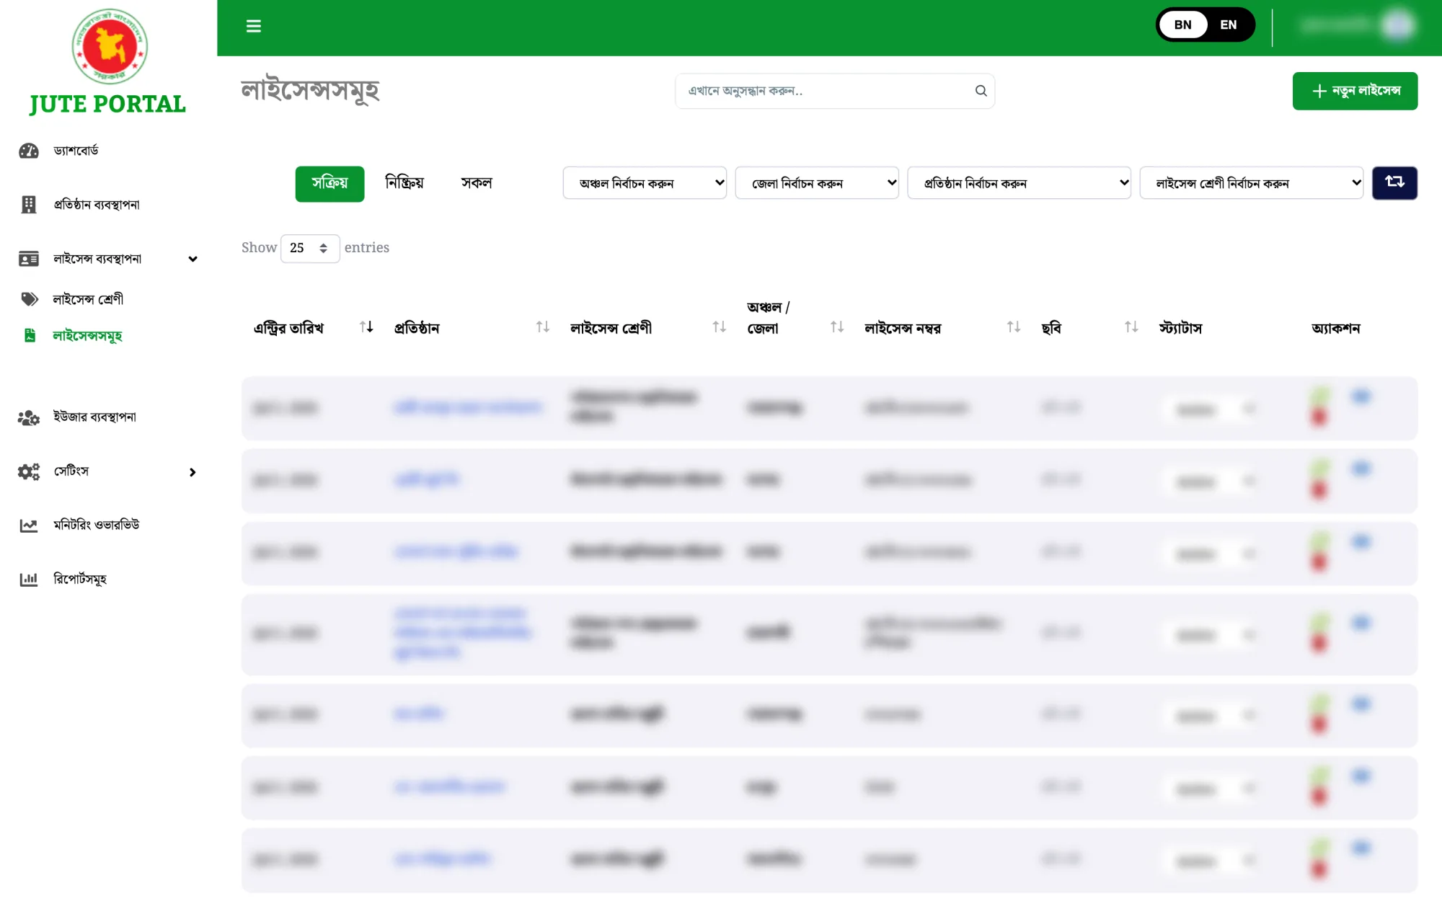Click the search magnifier icon
The height and width of the screenshot is (901, 1442).
[x=981, y=91]
